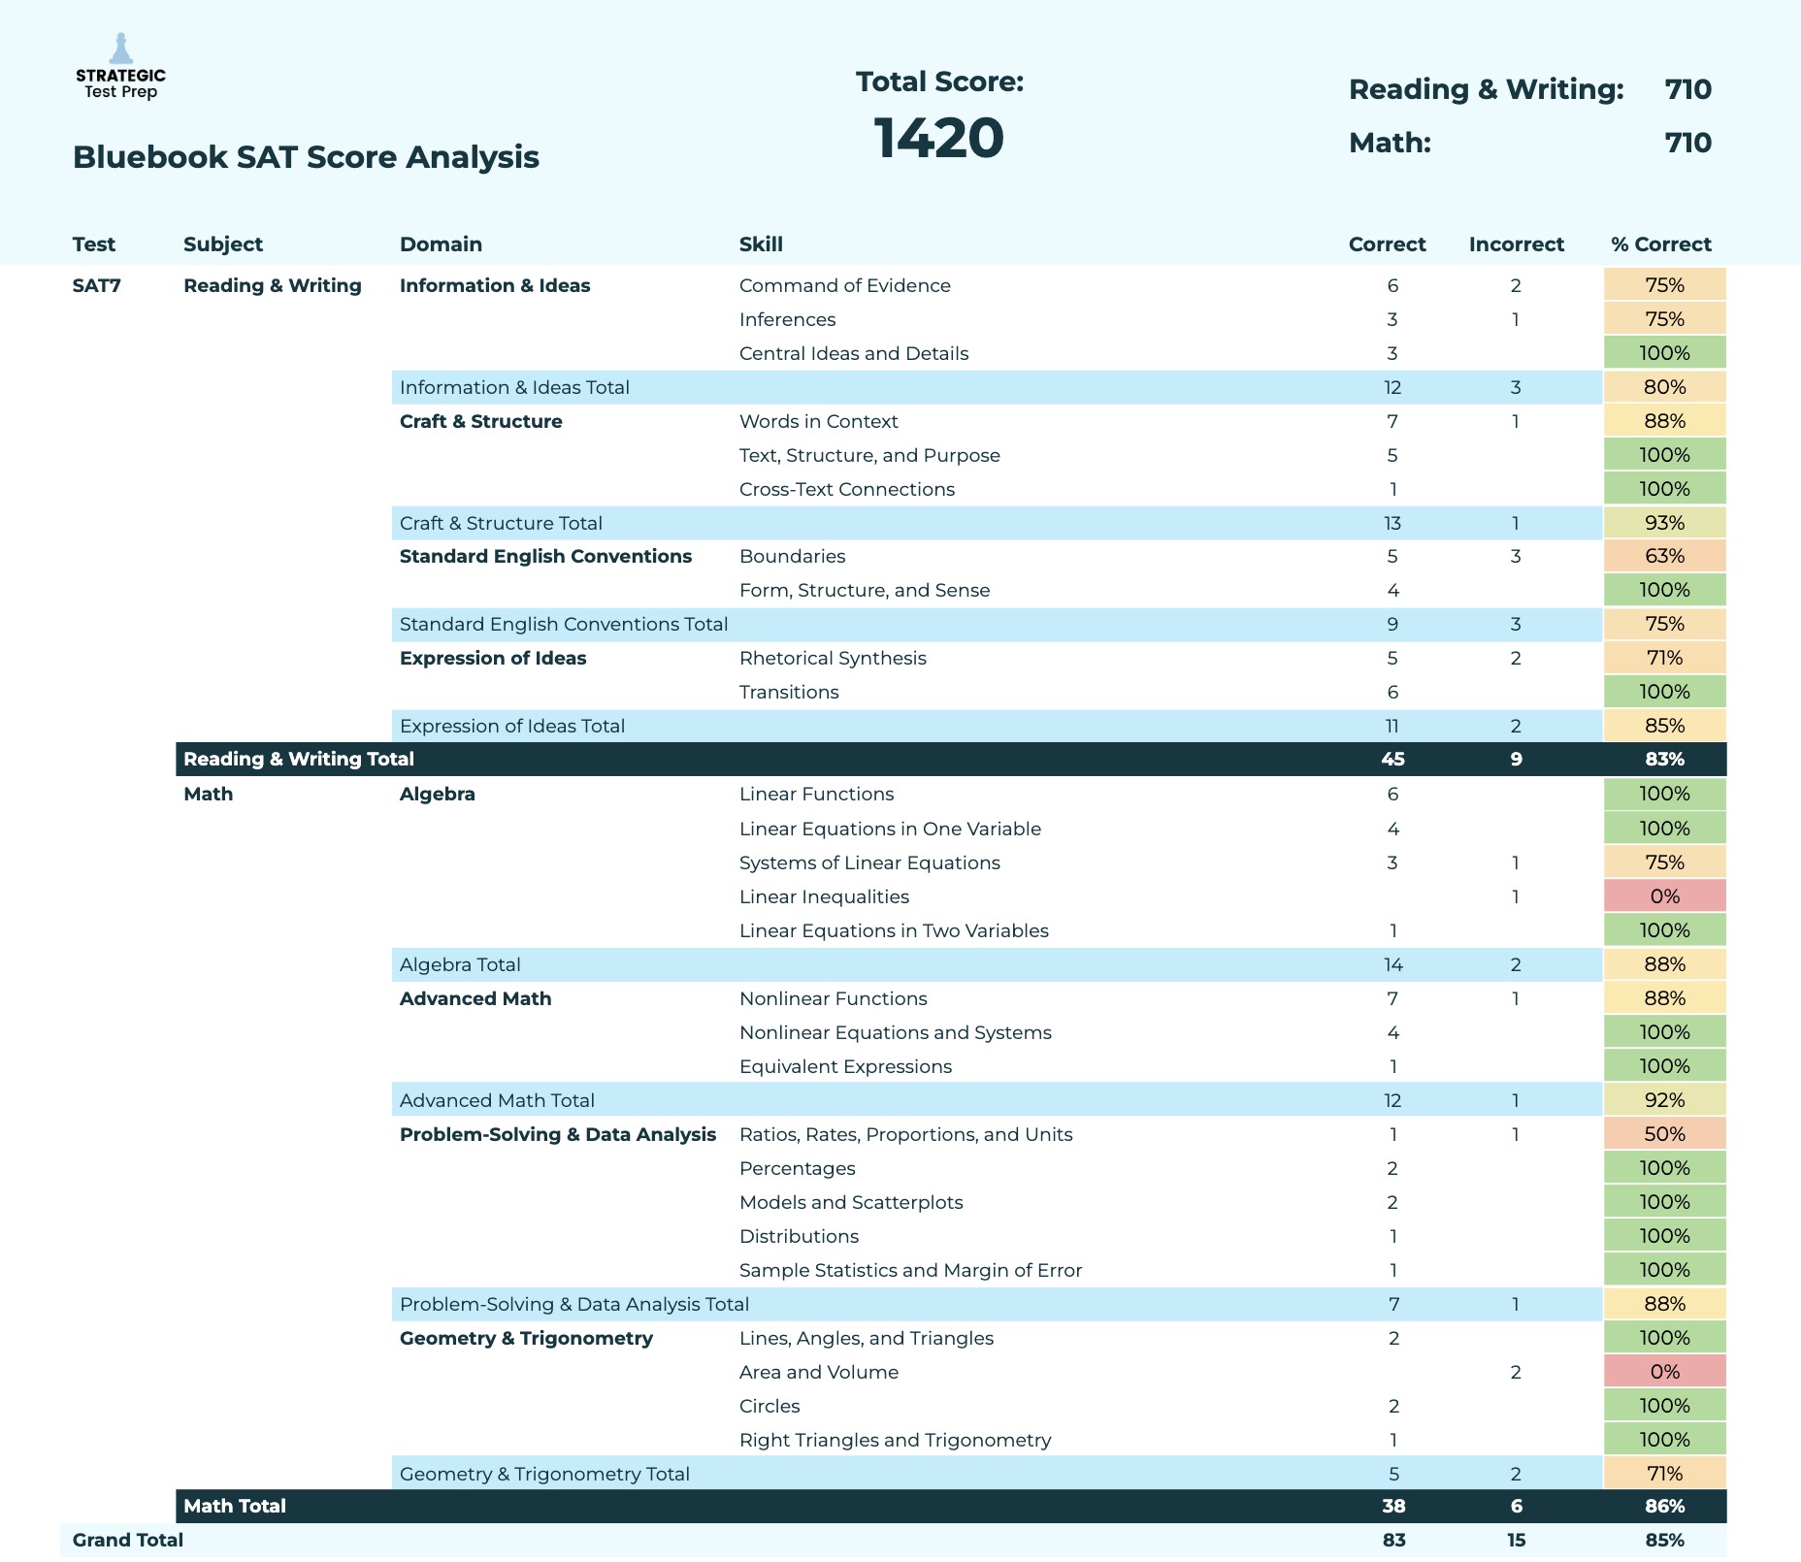This screenshot has width=1801, height=1562.
Task: Click the Math subject label
Action: point(208,794)
